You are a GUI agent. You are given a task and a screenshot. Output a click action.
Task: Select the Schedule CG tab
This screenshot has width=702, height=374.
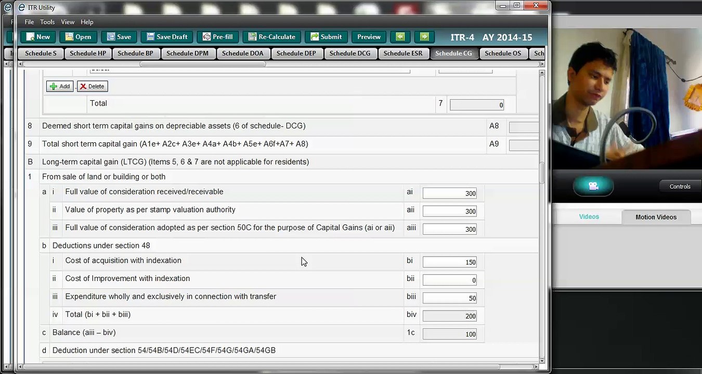click(x=453, y=53)
